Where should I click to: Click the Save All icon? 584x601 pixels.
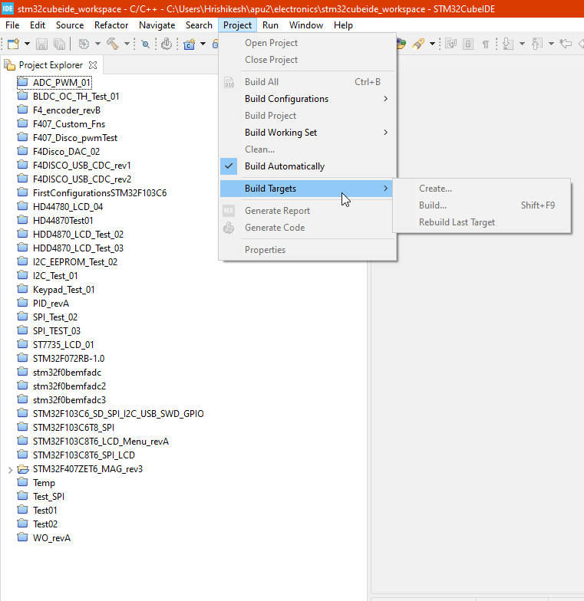(x=59, y=44)
